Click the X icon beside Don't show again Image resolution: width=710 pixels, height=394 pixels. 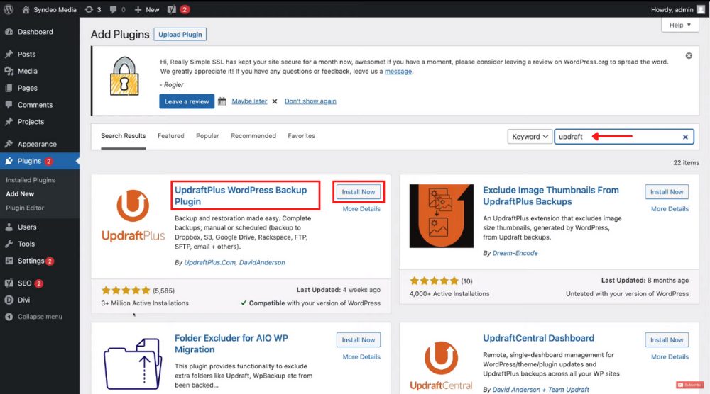click(274, 101)
